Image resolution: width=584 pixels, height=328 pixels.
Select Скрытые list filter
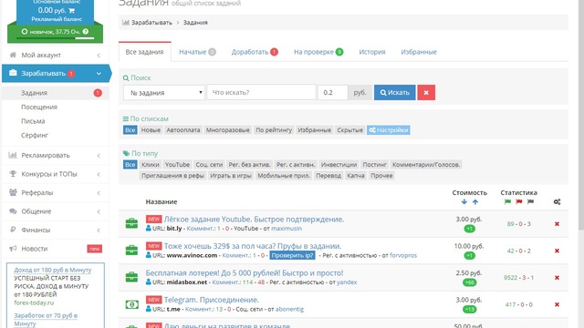click(349, 130)
